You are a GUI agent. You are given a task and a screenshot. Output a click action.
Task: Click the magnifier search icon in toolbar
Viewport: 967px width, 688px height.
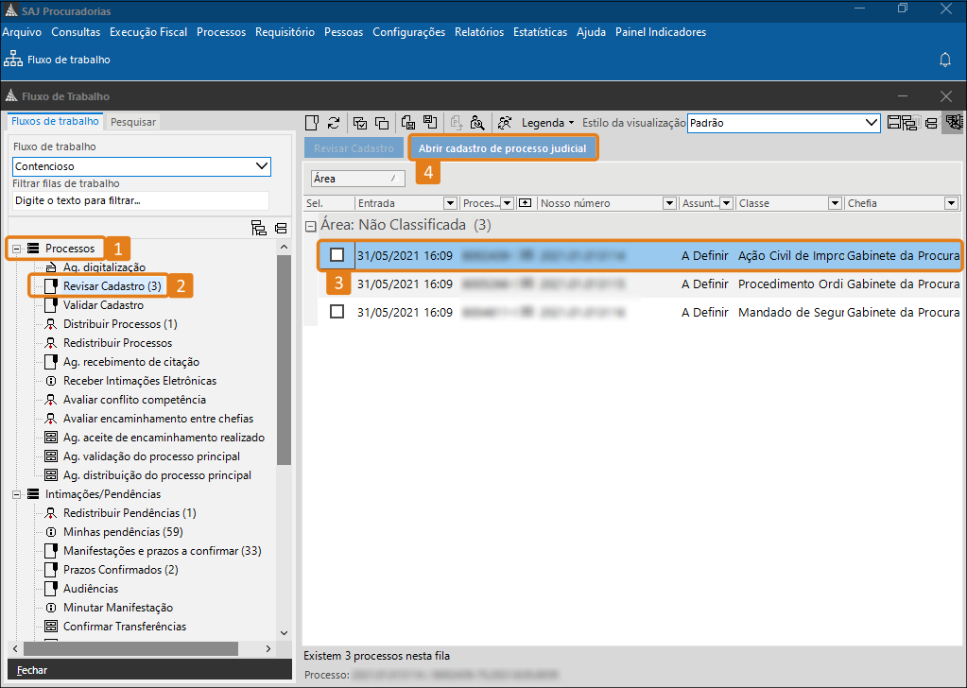pyautogui.click(x=477, y=123)
